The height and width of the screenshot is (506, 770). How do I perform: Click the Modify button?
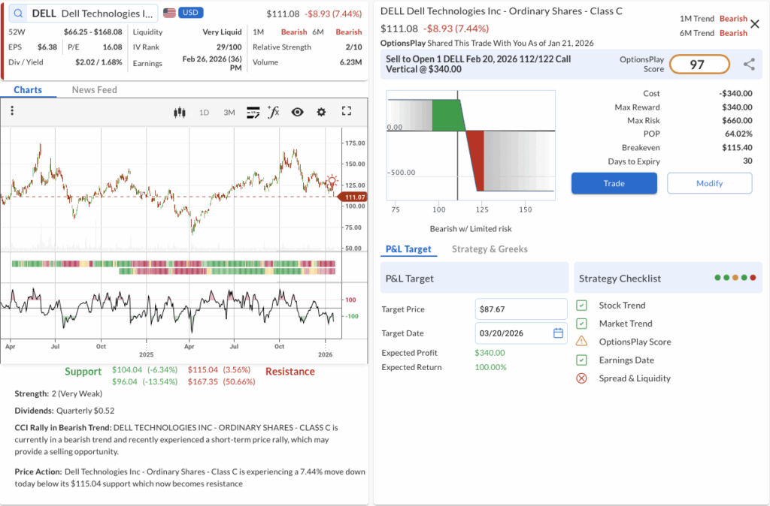tap(709, 183)
